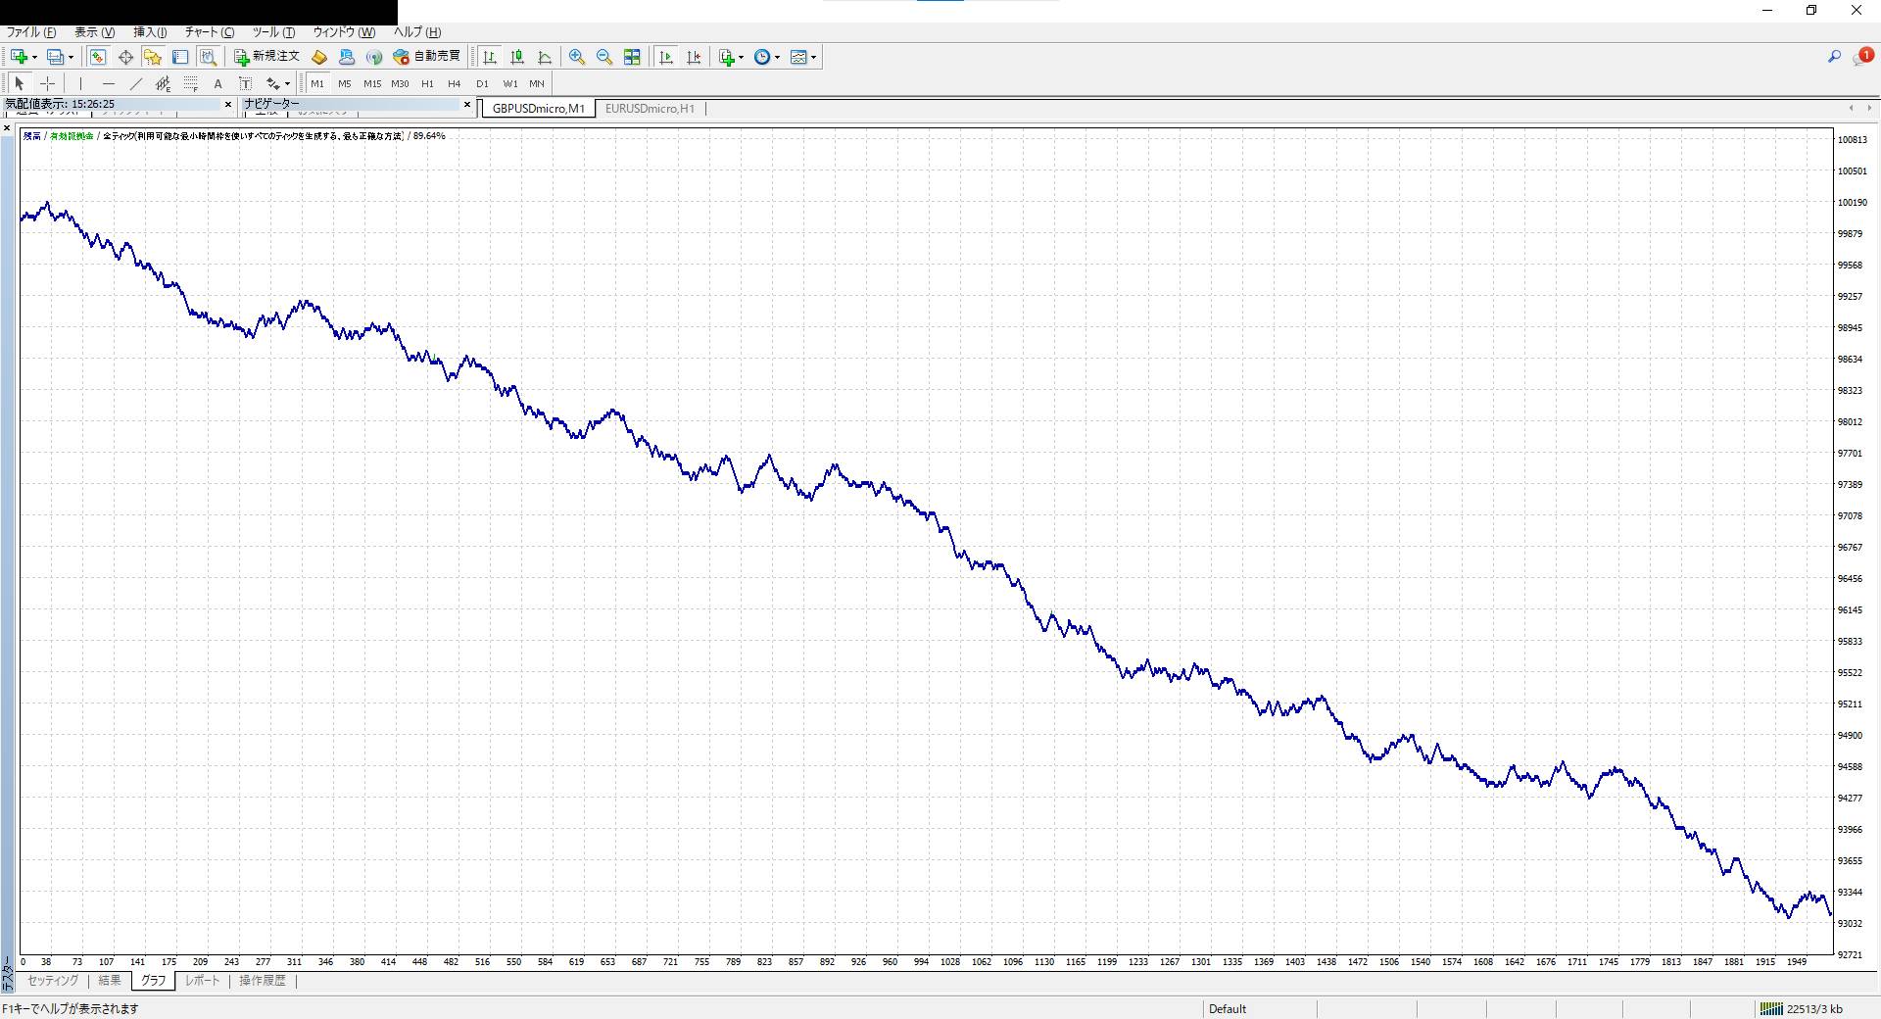Tile chart windows with grid icon
This screenshot has height=1019, width=1881.
pyautogui.click(x=632, y=57)
